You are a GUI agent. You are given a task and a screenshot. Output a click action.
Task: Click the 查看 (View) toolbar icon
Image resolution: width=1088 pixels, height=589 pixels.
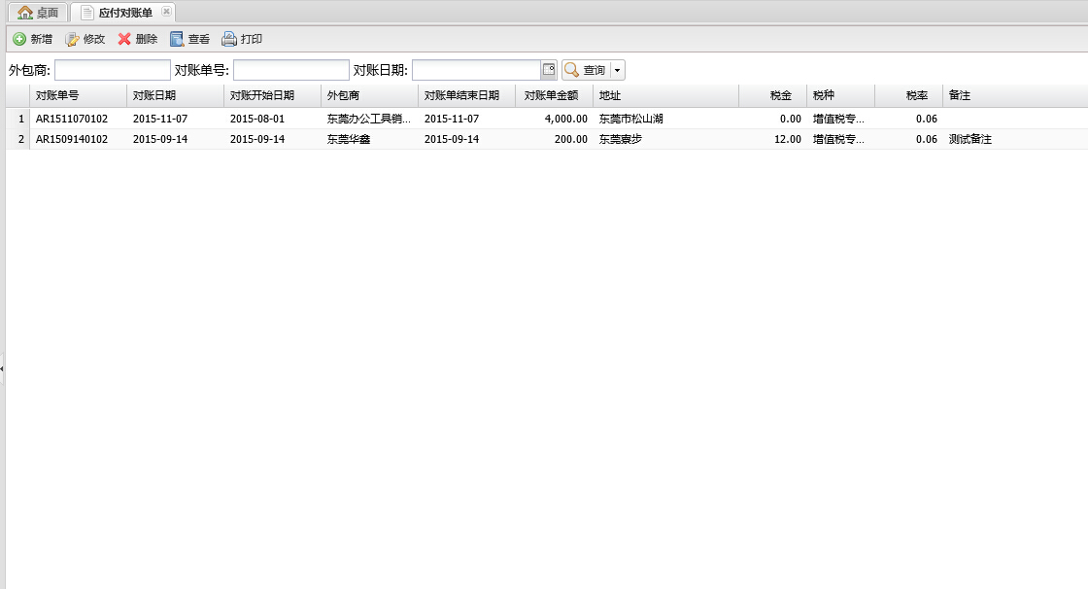177,39
